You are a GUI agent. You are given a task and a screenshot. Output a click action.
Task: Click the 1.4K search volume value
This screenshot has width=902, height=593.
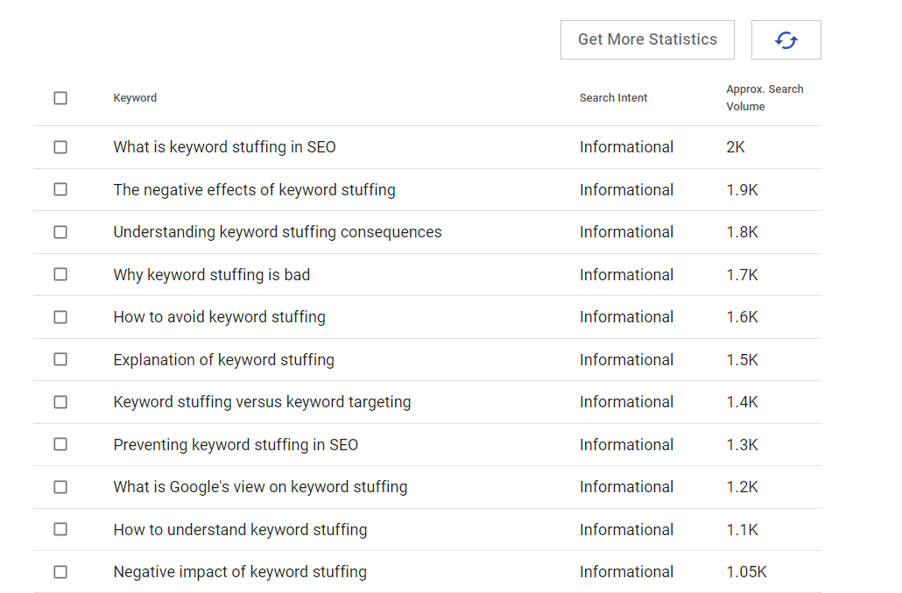point(742,402)
